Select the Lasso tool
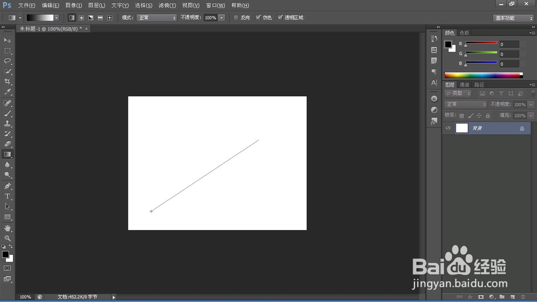Viewport: 537px width, 302px height. (7, 61)
